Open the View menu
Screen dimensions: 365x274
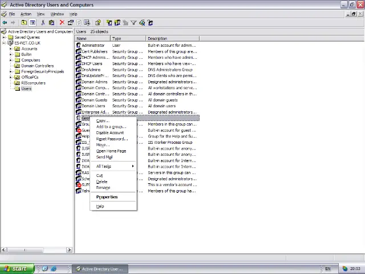tap(40, 14)
